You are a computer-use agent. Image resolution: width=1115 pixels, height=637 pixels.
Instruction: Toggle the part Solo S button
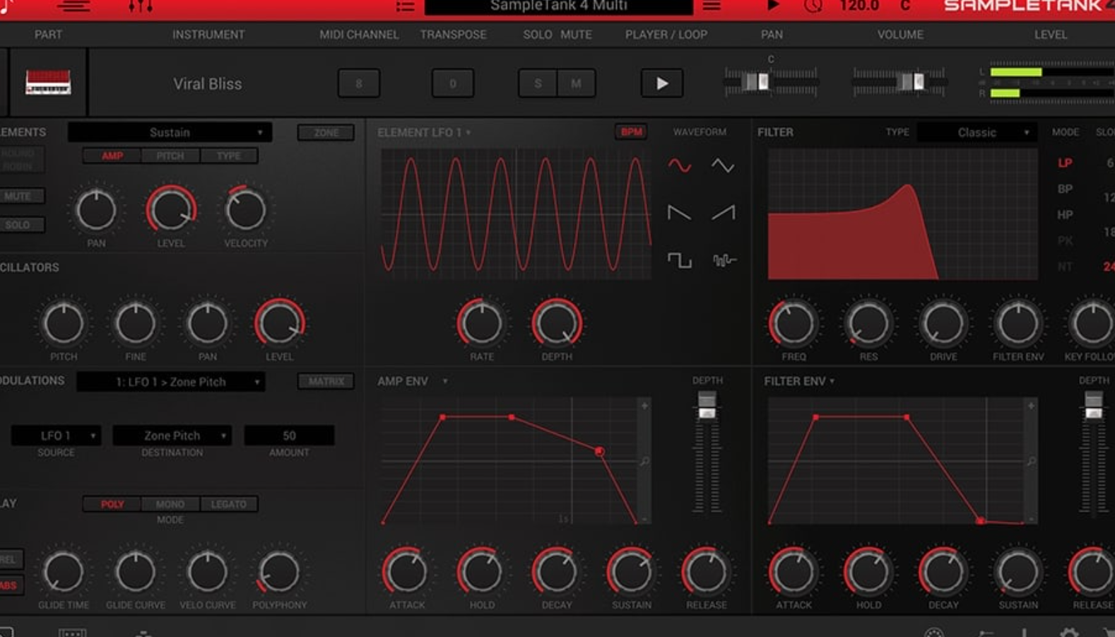coord(538,83)
